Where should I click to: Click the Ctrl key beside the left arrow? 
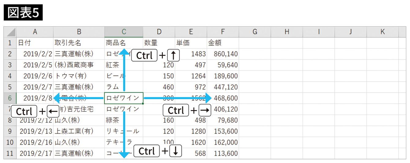click(24, 112)
